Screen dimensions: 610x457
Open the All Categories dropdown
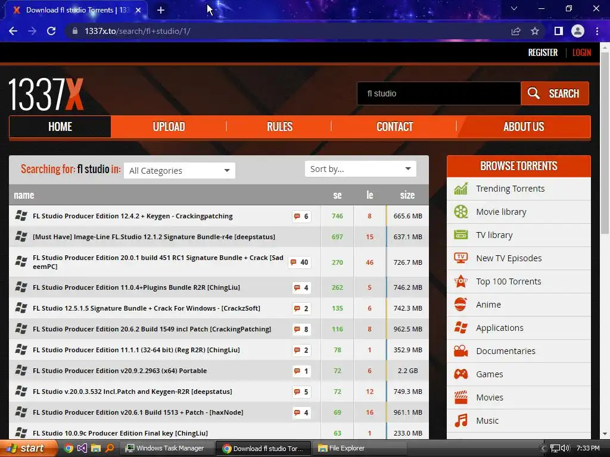179,171
